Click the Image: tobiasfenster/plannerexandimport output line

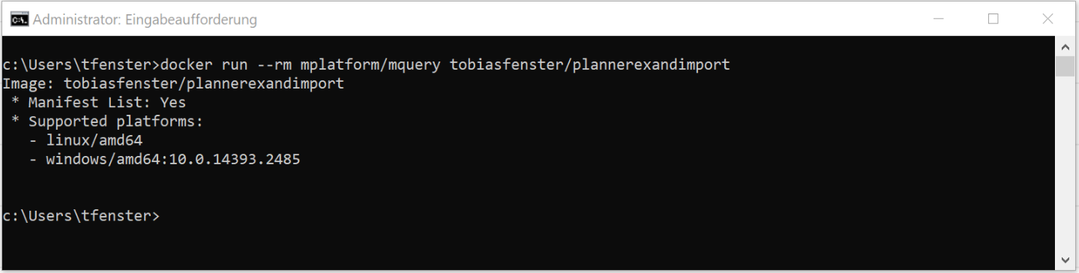[x=173, y=83]
